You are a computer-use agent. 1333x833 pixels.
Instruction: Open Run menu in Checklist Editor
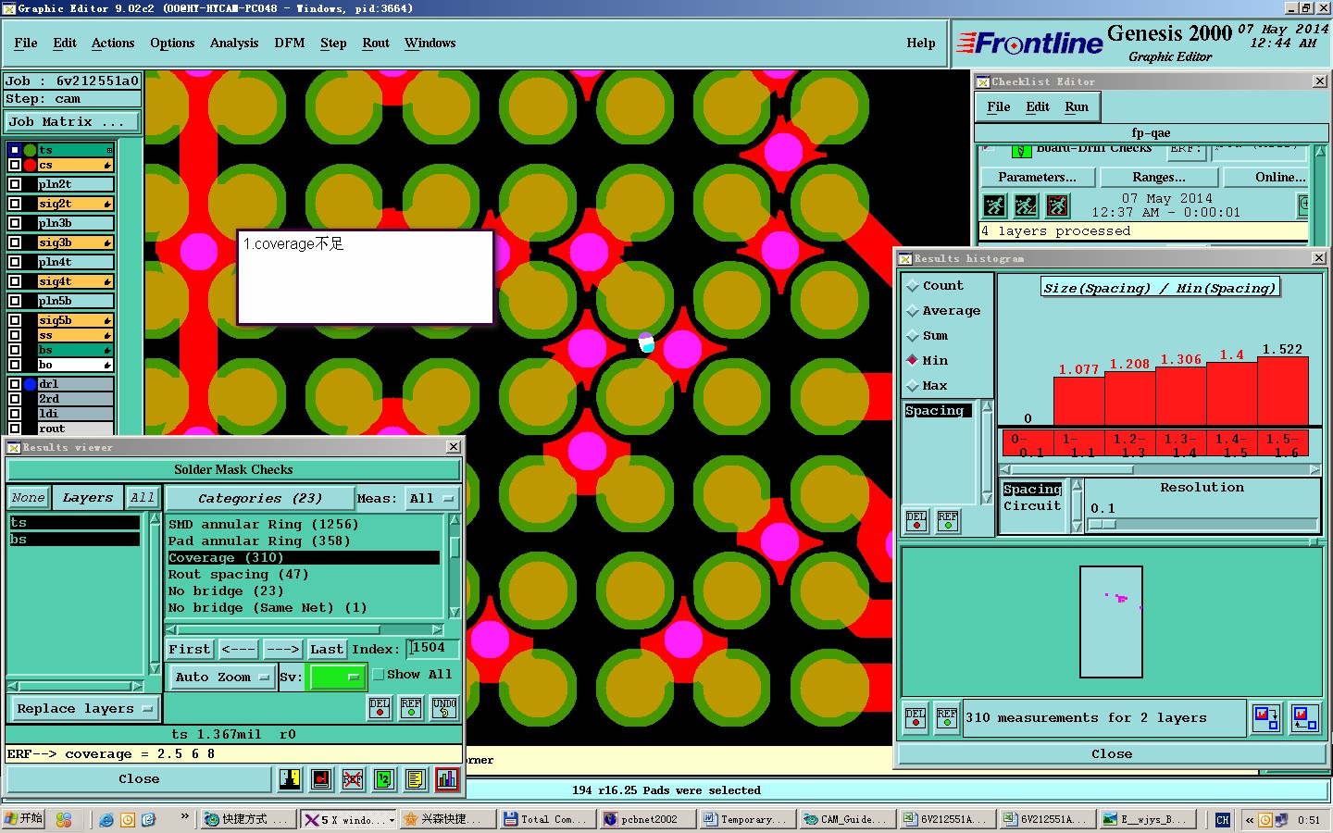coord(1077,107)
